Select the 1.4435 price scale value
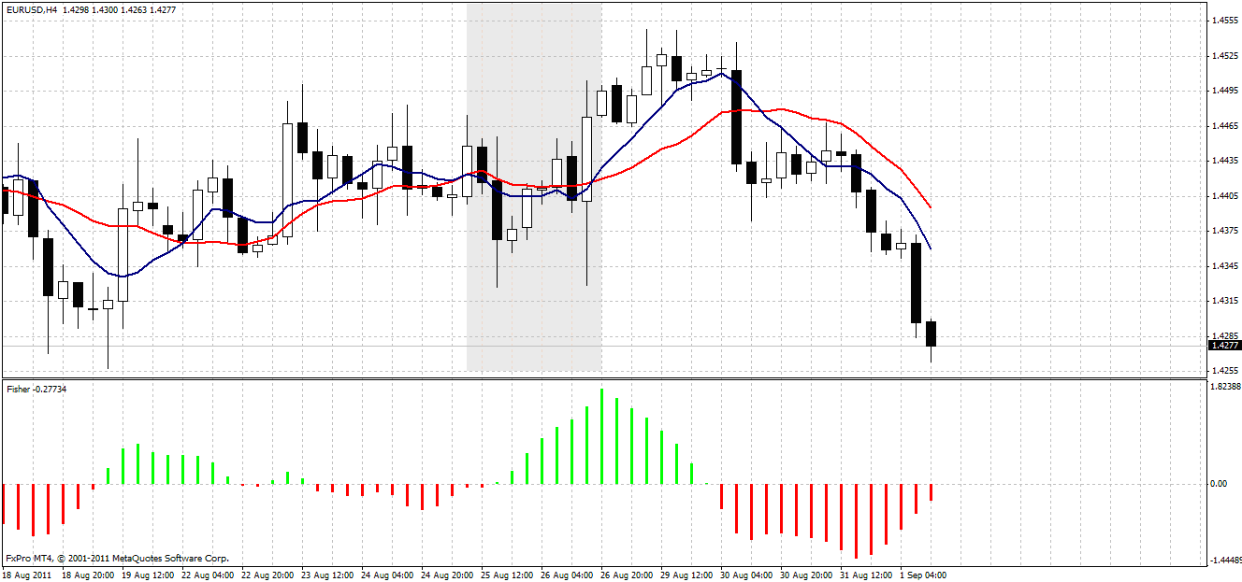 point(1224,161)
